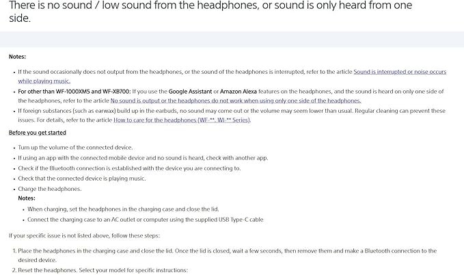Open 'How to care for the headphones' link
This screenshot has height=275, width=464.
[182, 120]
